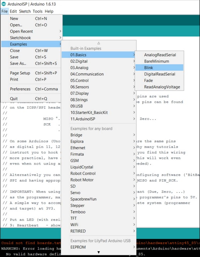Screen dimensions: 200x257
Task: Choose Open... from File menu
Action: 31,25
